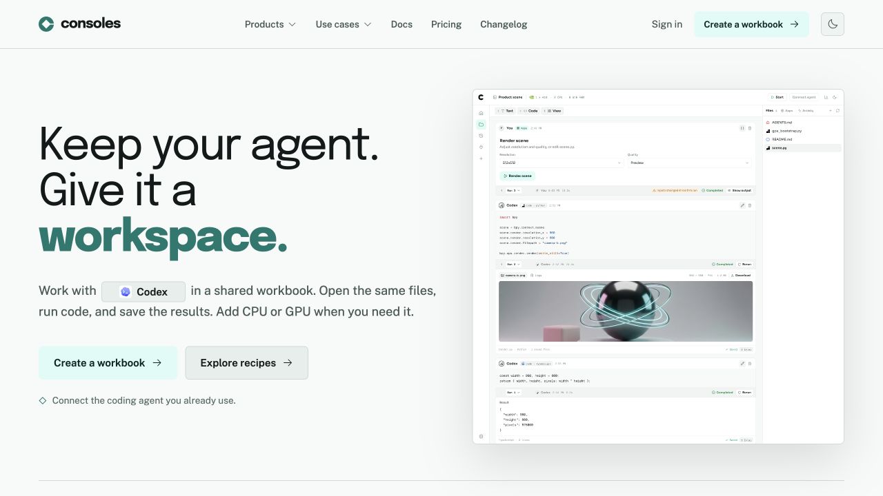Screen dimensions: 883x496
Task: Open the rendered sphere image
Action: (x=626, y=311)
